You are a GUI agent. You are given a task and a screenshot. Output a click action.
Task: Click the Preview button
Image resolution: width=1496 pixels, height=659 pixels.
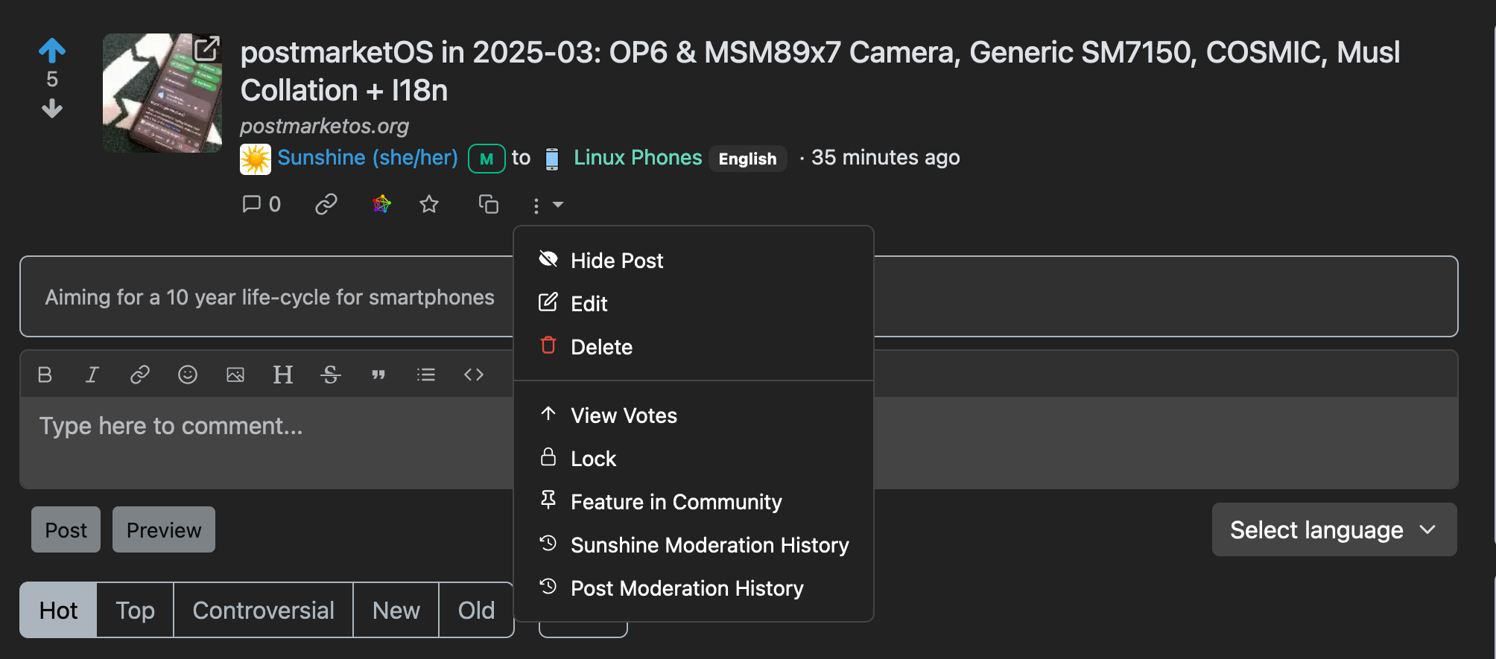click(x=164, y=529)
